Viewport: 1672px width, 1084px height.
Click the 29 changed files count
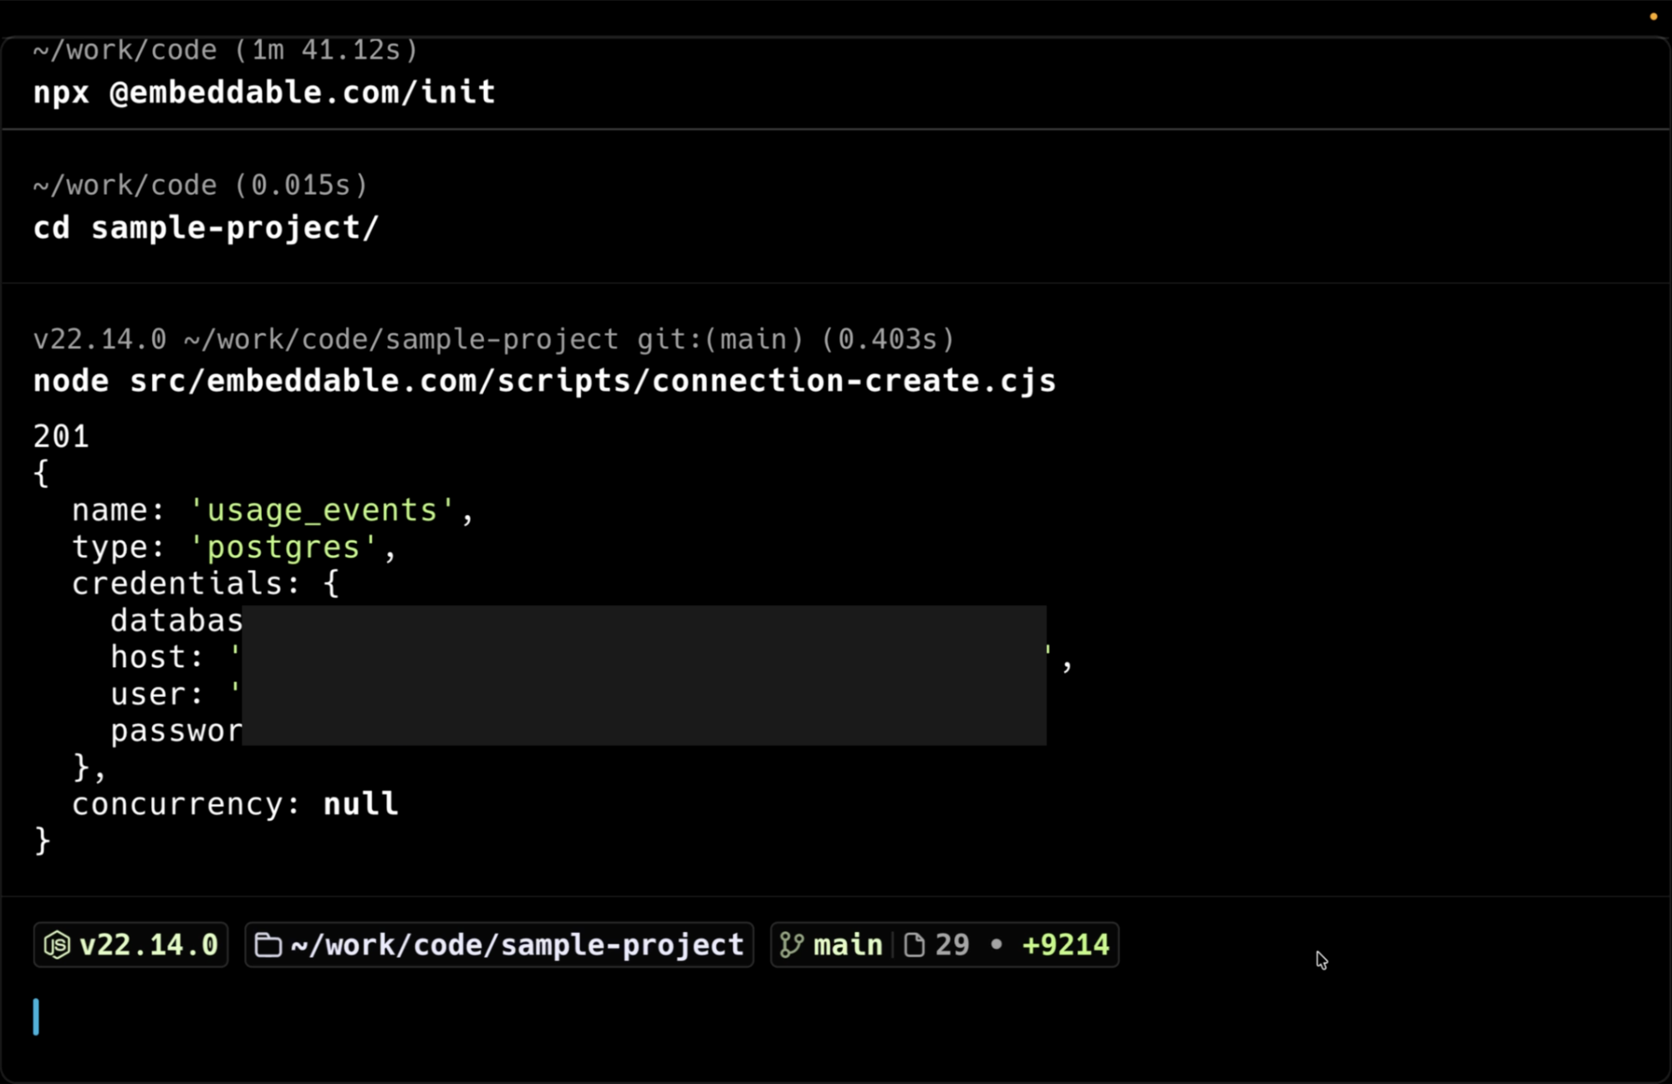pyautogui.click(x=952, y=945)
